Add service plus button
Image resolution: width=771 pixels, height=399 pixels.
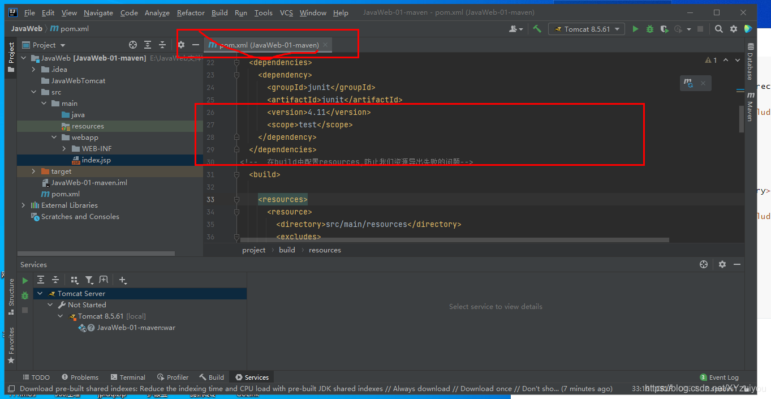pos(123,280)
